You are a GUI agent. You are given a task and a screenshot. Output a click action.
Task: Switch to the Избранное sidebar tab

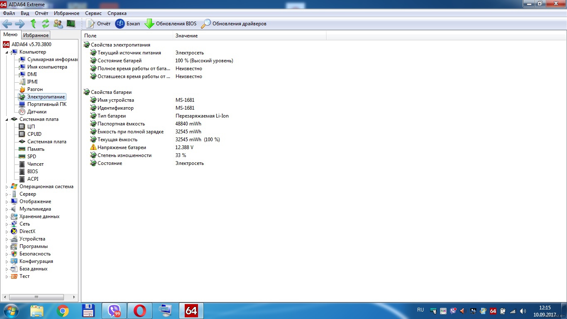36,35
